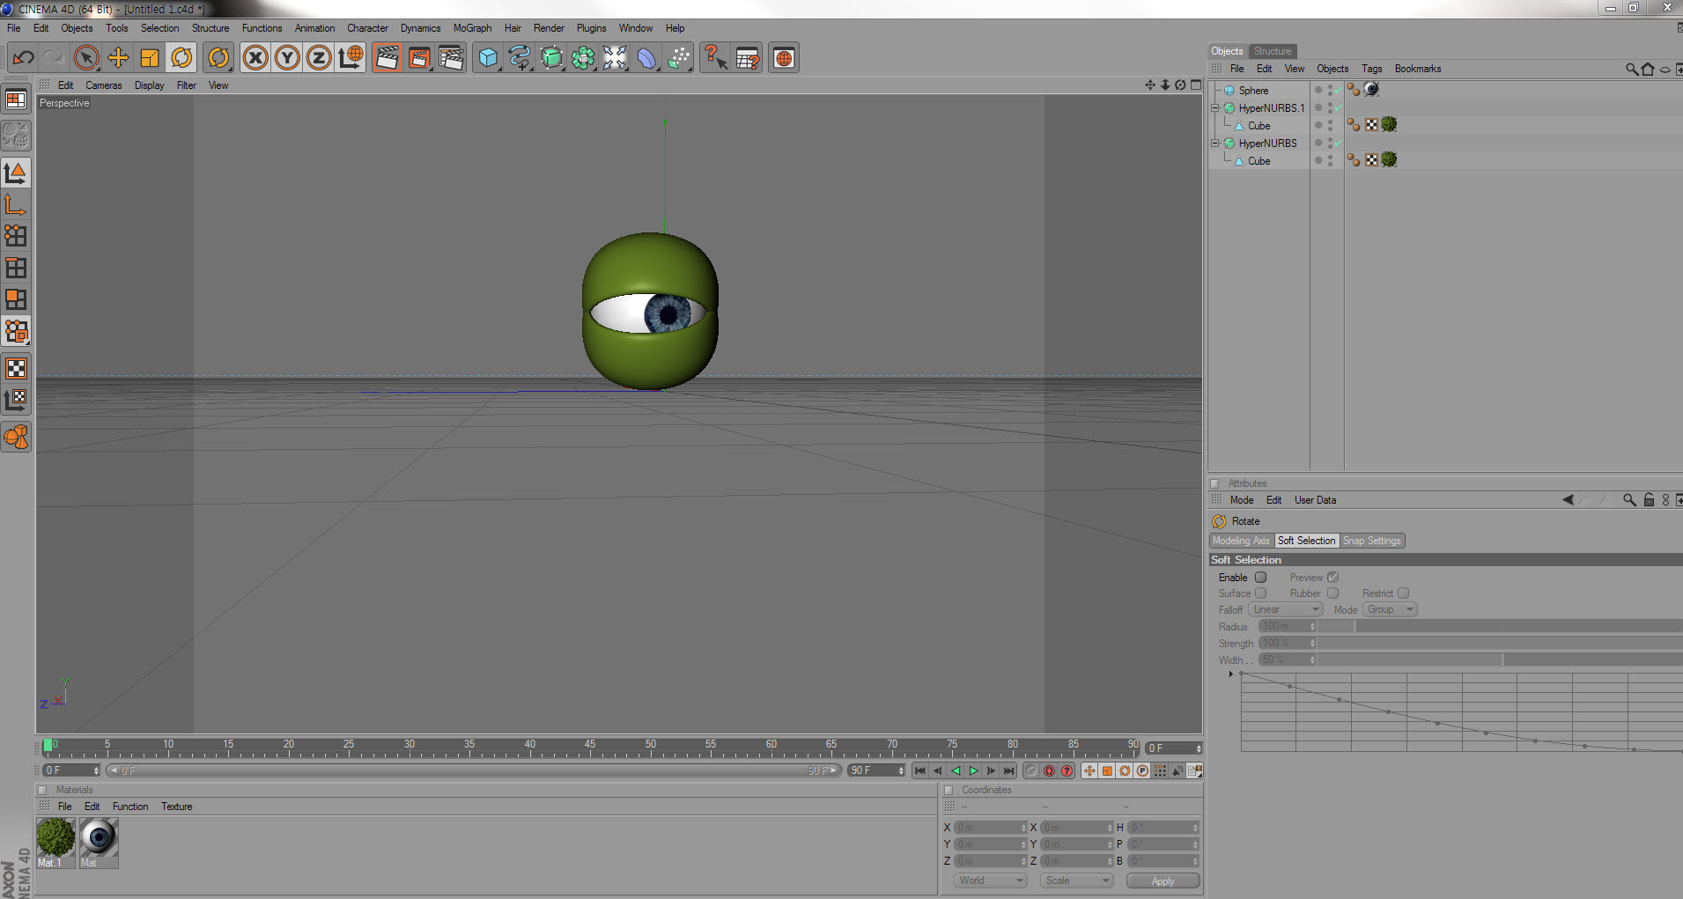Open the content browser globe icon

784,58
